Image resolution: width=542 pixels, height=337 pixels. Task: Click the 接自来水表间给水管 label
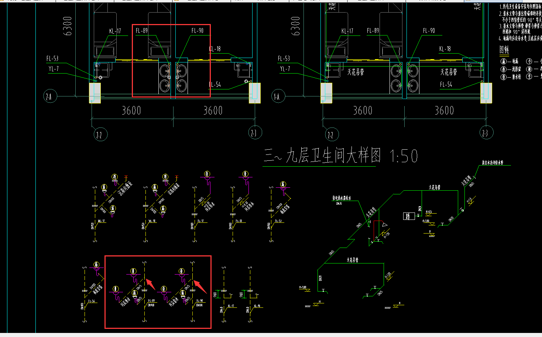click(x=493, y=163)
